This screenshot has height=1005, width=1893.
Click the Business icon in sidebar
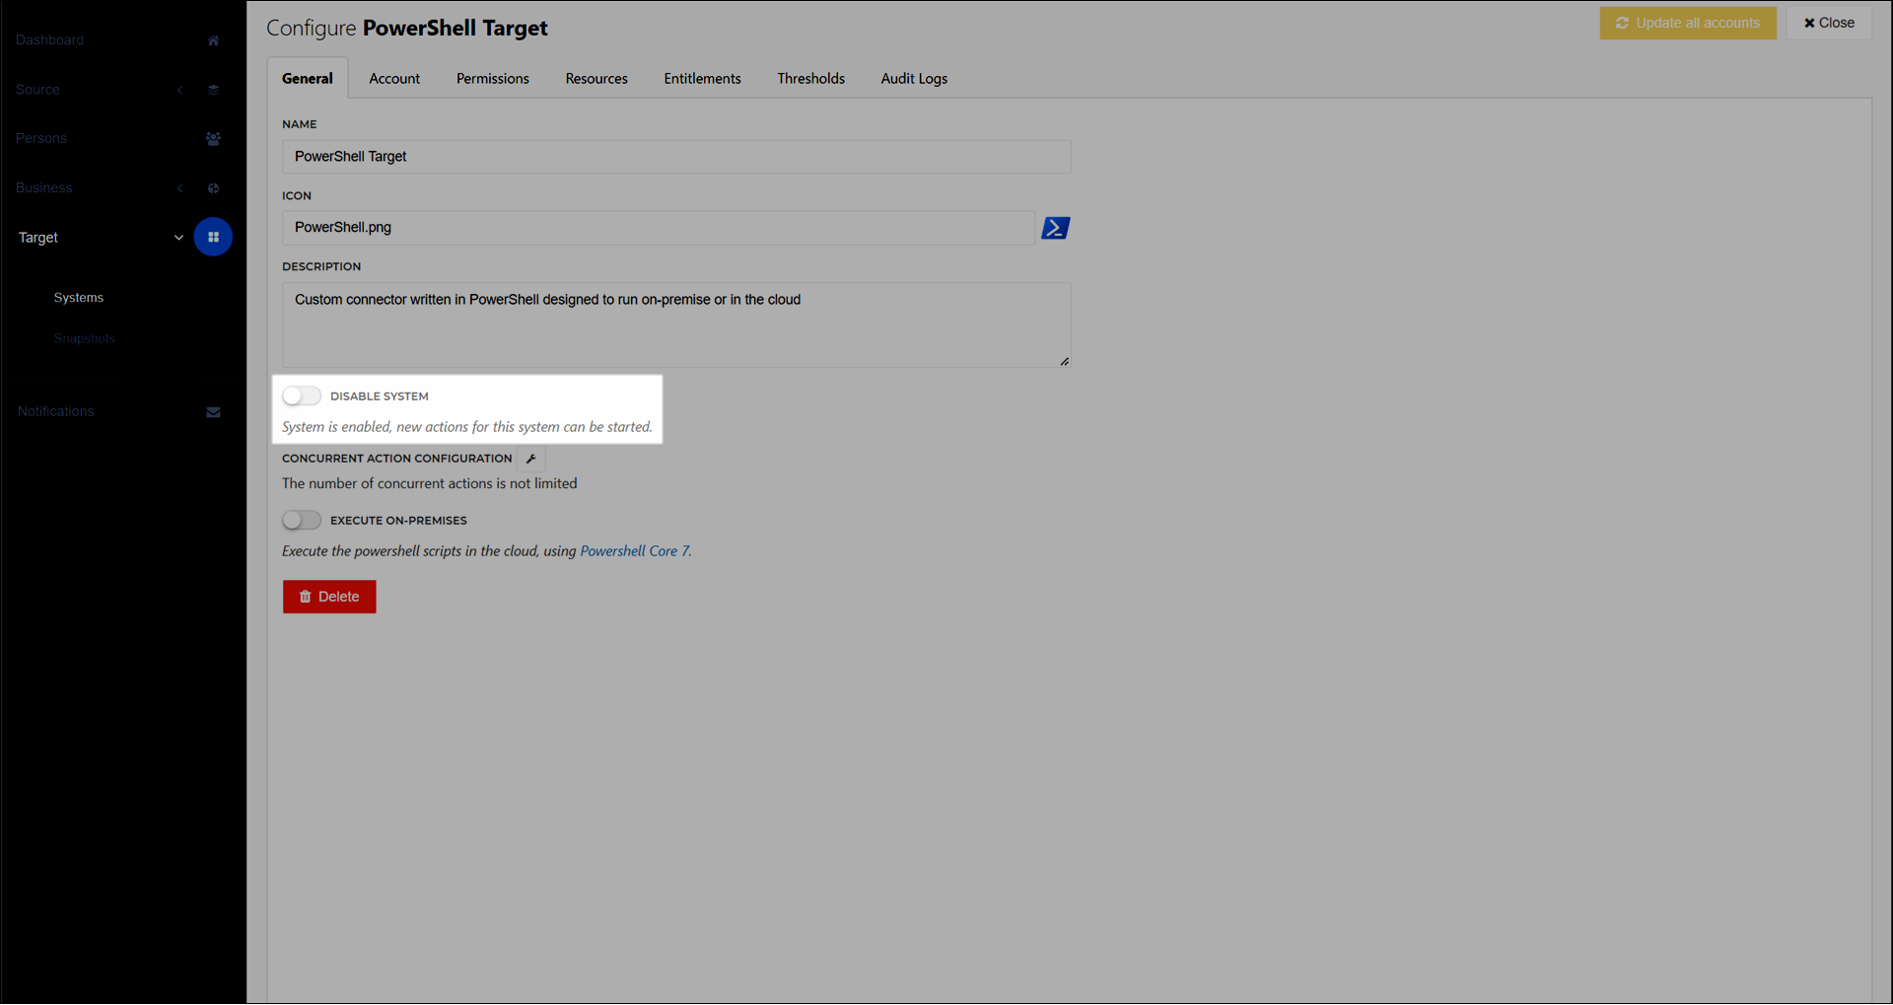click(x=213, y=188)
